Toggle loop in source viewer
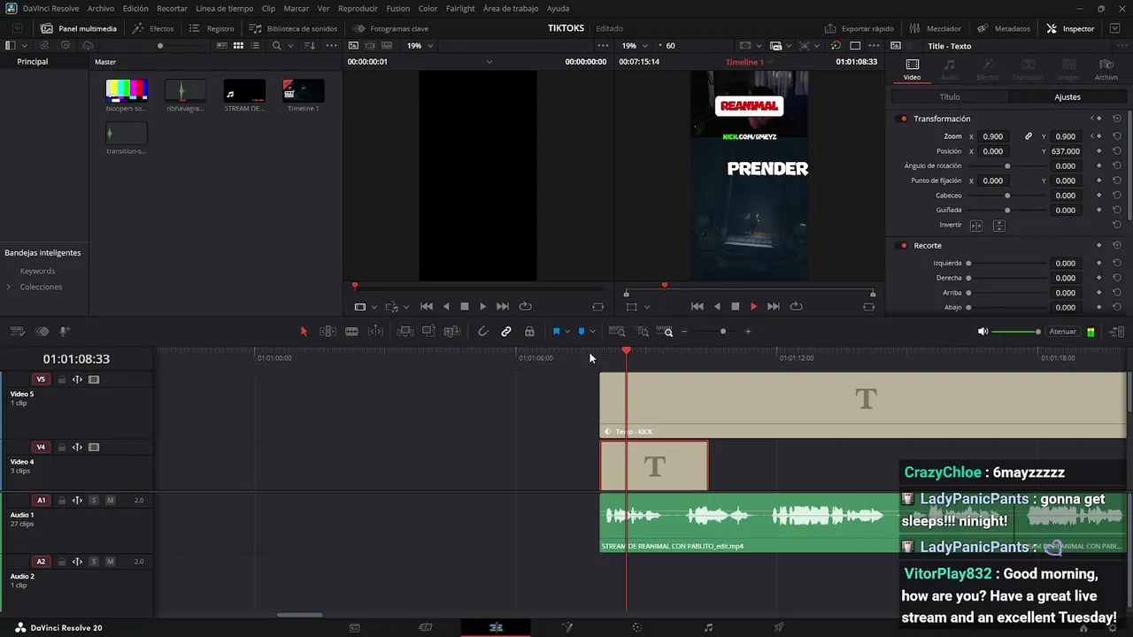The image size is (1133, 637). pos(525,306)
